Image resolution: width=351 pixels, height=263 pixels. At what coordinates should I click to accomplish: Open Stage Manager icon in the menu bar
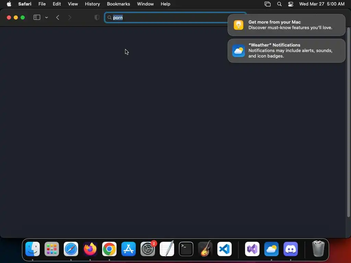[267, 4]
